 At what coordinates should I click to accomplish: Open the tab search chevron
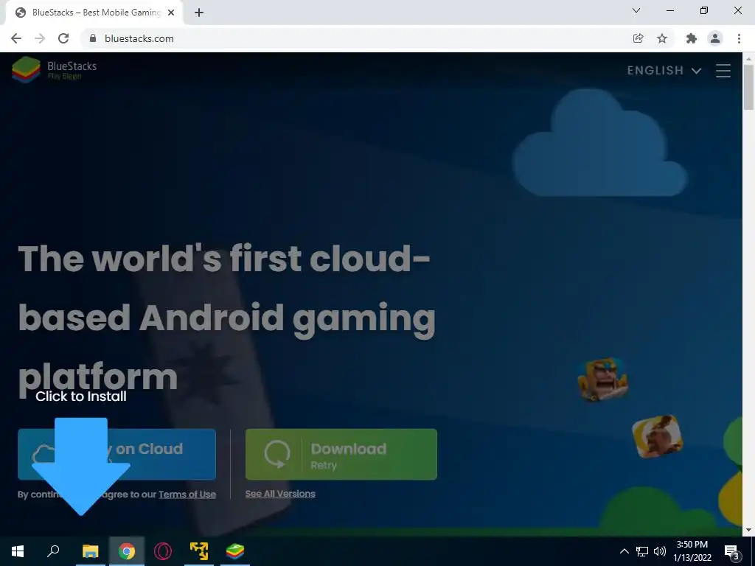636,10
